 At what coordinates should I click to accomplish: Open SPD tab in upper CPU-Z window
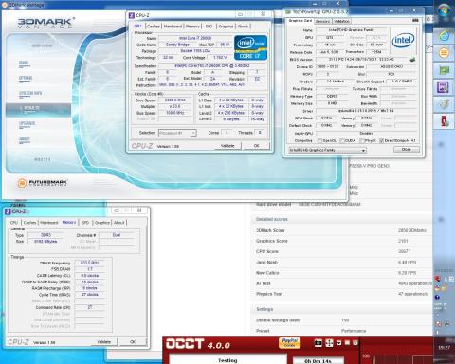click(209, 27)
